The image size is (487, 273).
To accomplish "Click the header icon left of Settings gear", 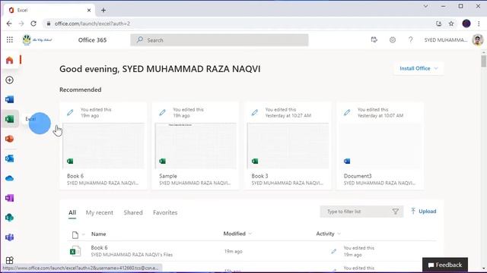I will (x=374, y=39).
